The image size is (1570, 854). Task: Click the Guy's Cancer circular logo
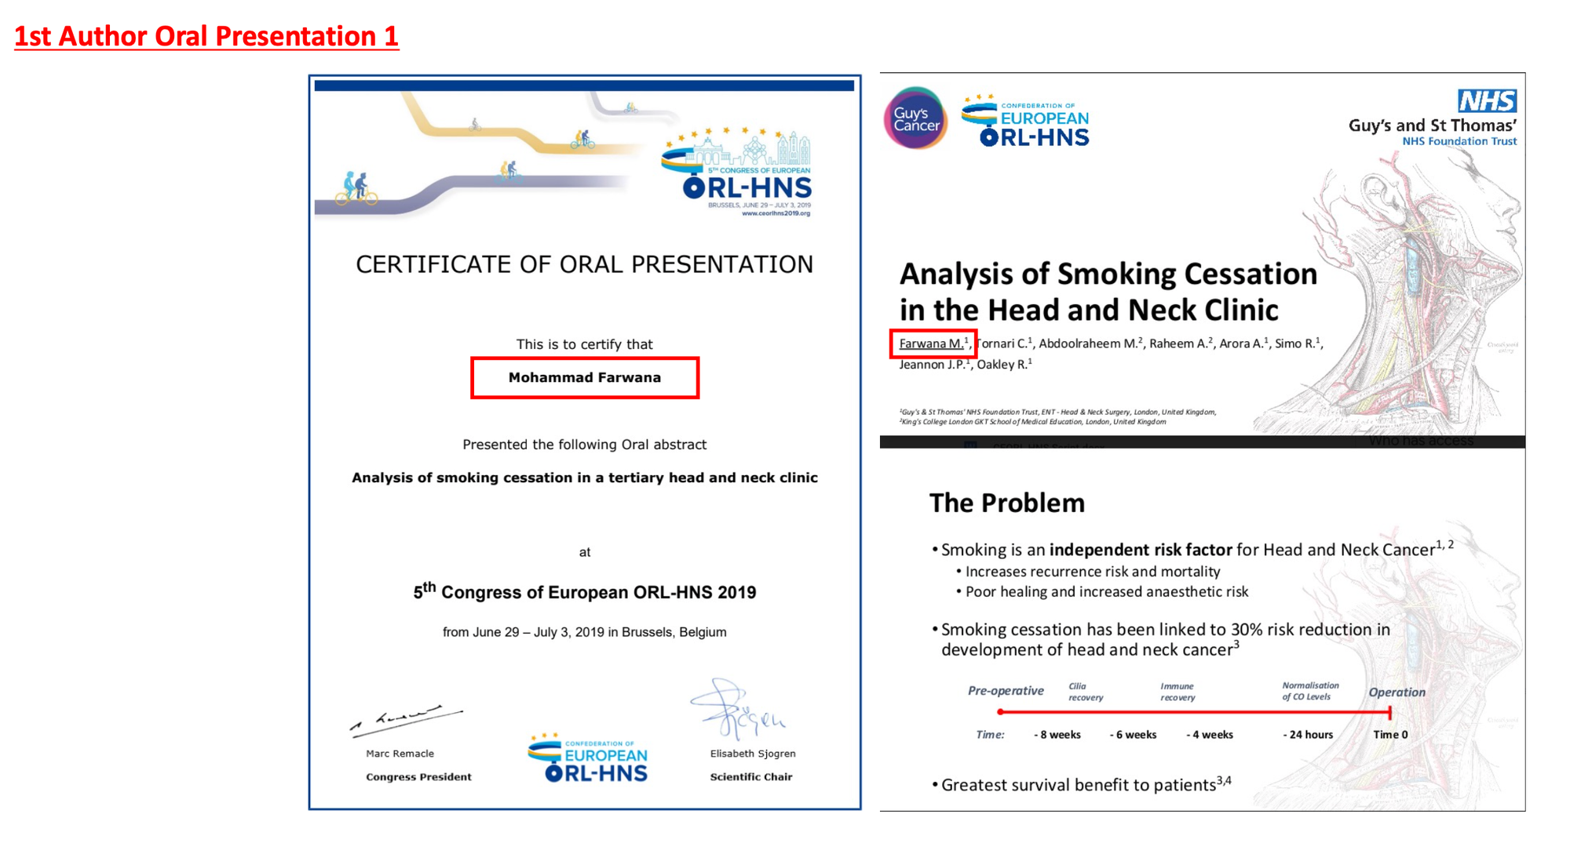click(x=915, y=118)
